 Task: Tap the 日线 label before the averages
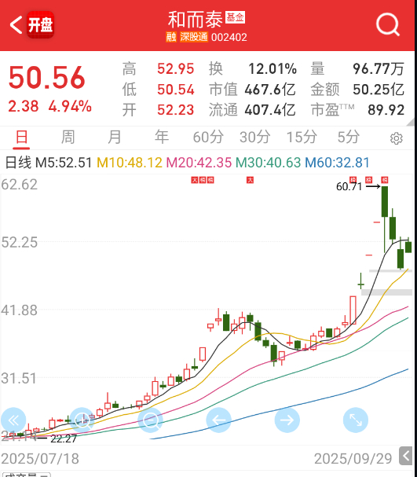[19, 163]
